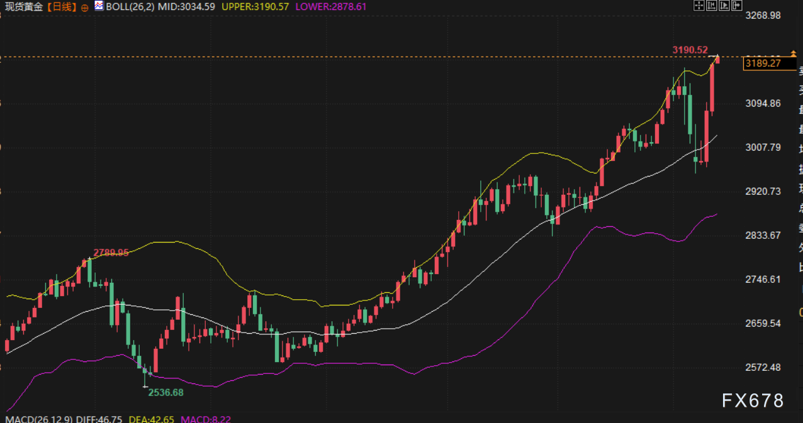Click the jump-to-start chart icon
803x423 pixels.
711,6
